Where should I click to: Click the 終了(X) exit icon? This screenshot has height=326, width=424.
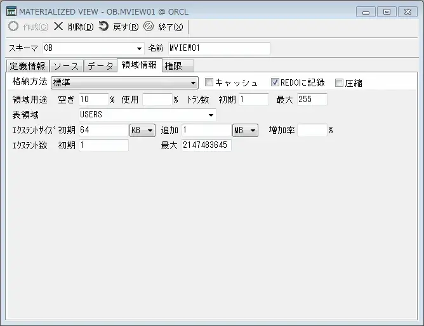(x=149, y=27)
